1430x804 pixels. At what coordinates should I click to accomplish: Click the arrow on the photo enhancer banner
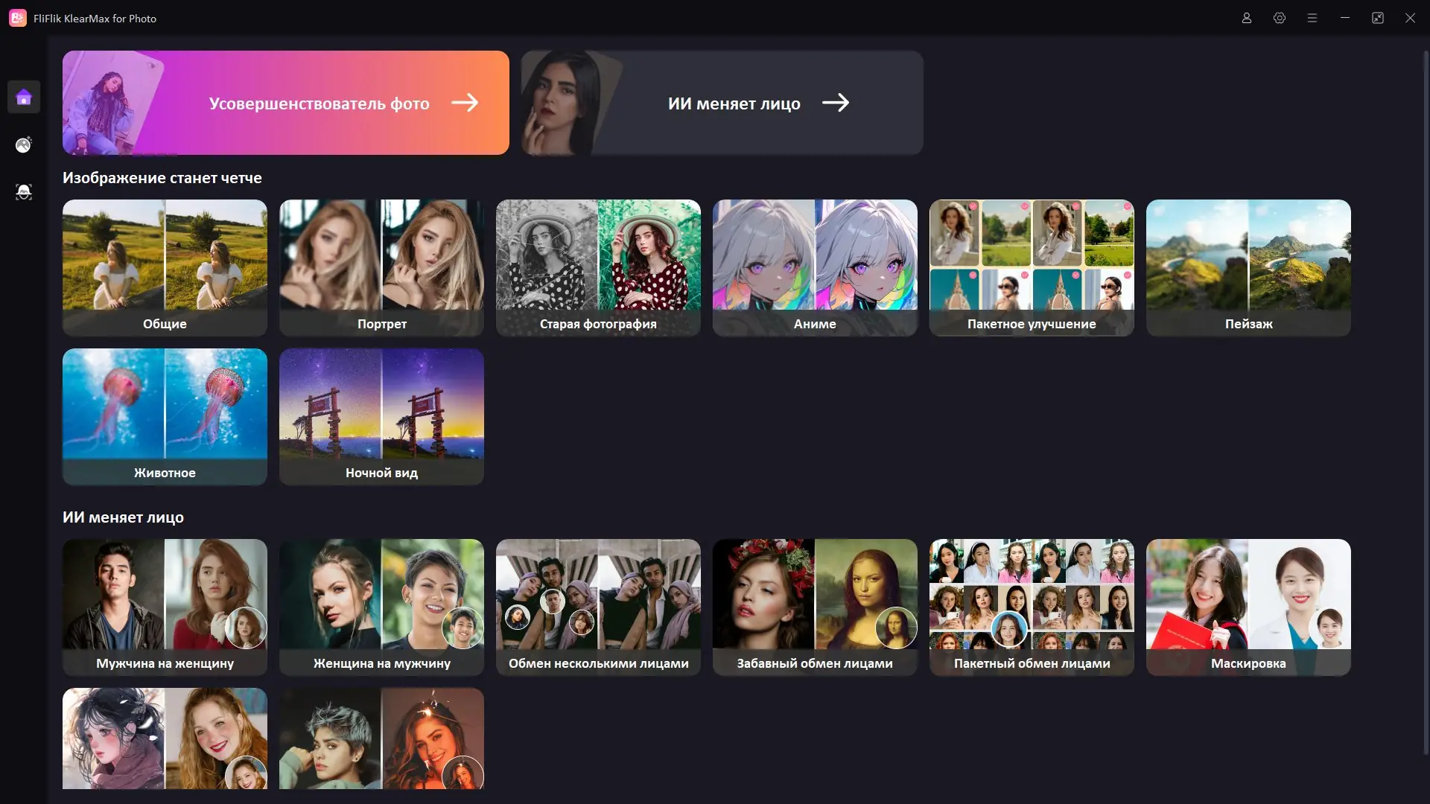tap(465, 103)
